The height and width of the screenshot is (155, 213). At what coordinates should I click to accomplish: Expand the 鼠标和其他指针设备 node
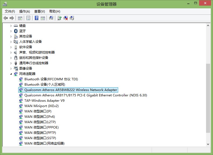coord(11,58)
